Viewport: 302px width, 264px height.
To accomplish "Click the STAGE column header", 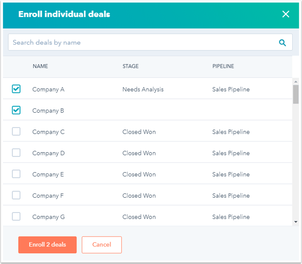I will click(131, 66).
